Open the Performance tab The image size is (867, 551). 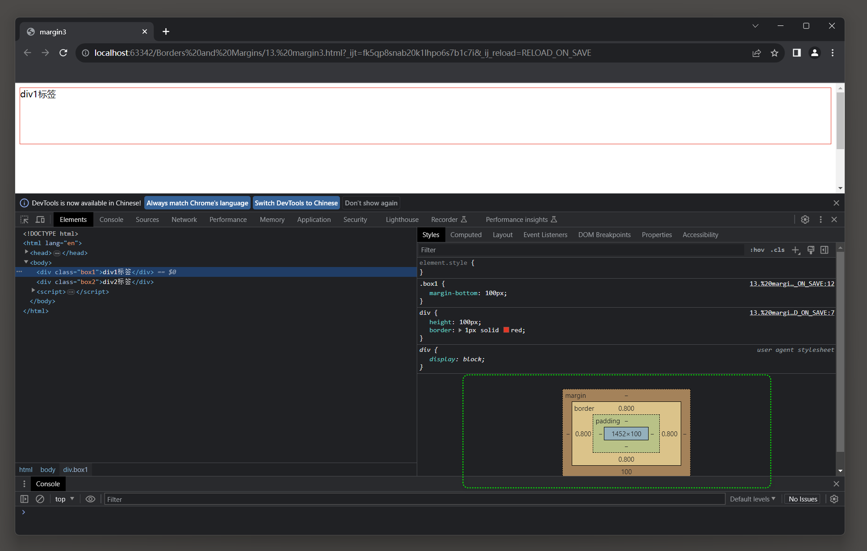228,220
